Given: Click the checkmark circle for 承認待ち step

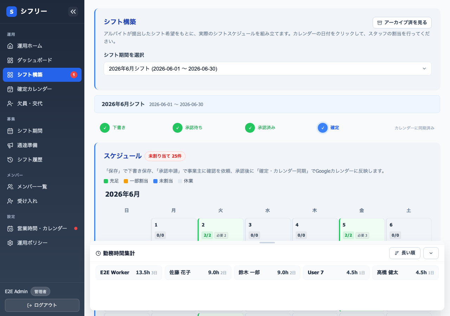Looking at the screenshot, I should coord(178,128).
